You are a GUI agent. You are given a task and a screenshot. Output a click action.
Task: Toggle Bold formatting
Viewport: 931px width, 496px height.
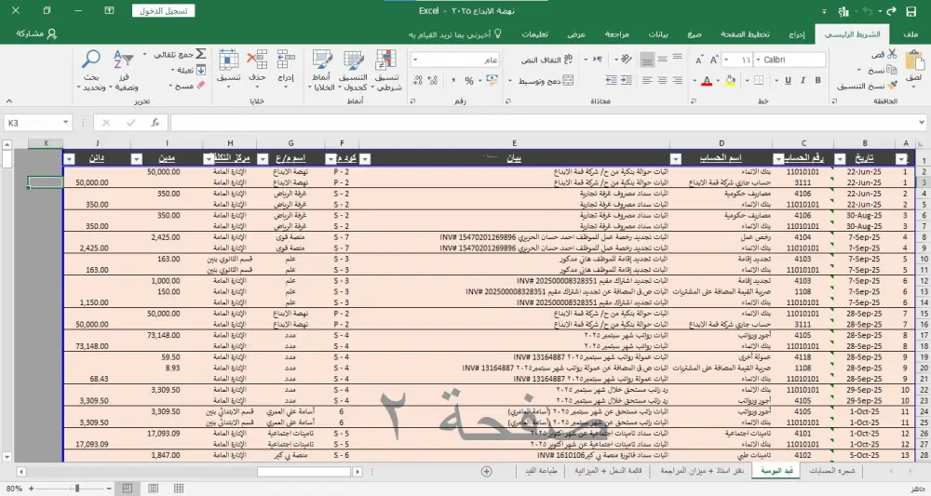point(818,80)
